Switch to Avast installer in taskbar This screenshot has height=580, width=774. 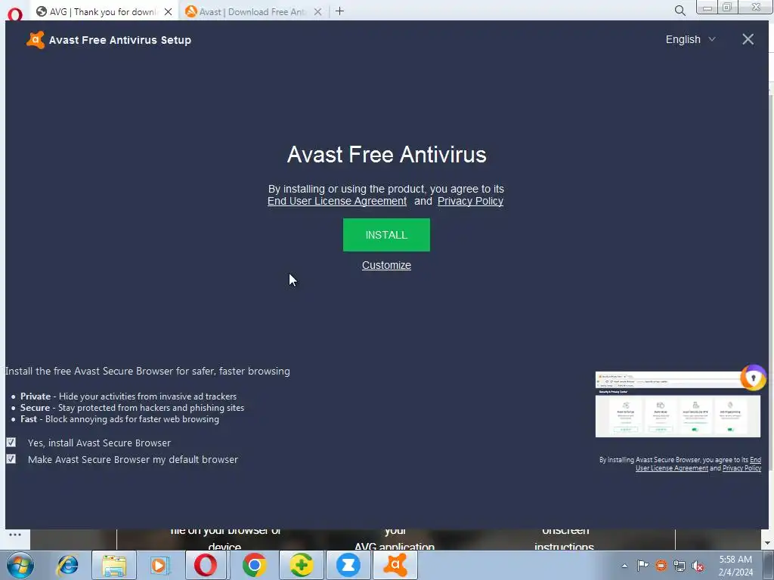click(395, 565)
